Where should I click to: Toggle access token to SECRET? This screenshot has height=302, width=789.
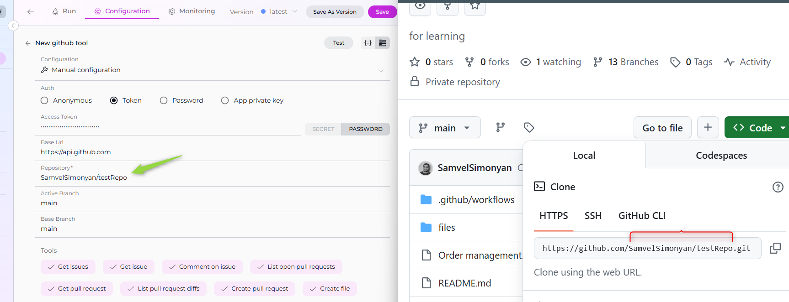tap(323, 129)
